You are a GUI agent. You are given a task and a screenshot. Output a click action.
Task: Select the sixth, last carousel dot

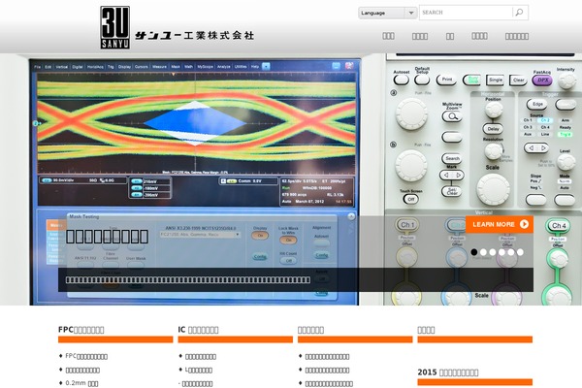pyautogui.click(x=520, y=252)
